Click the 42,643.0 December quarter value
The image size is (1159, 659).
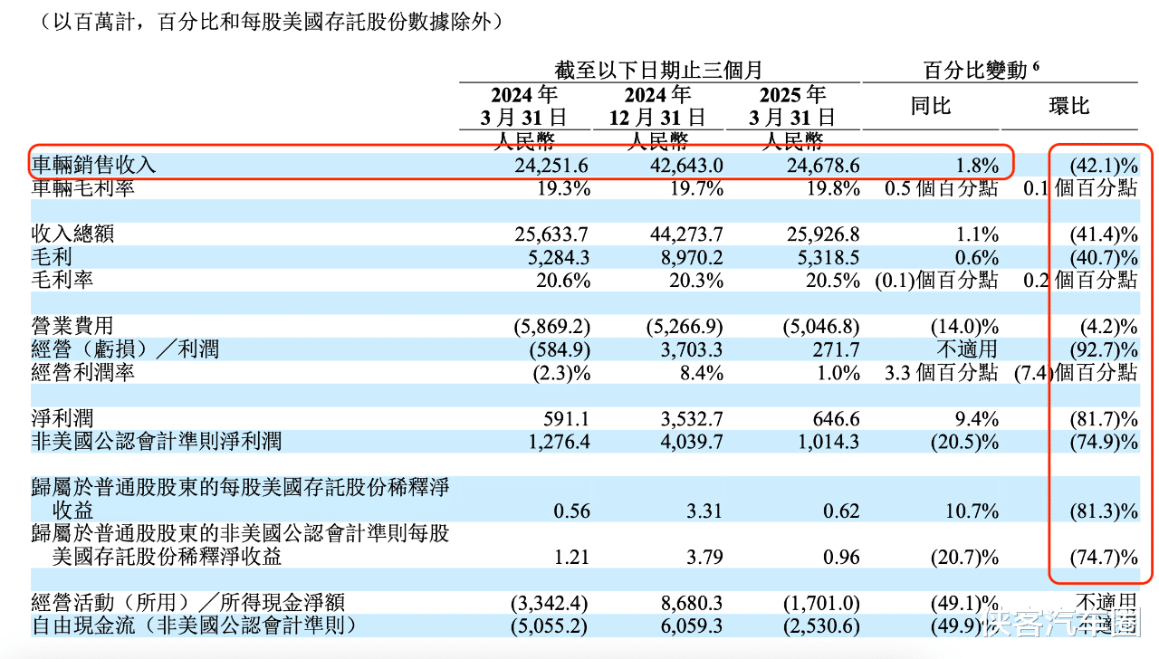point(675,166)
